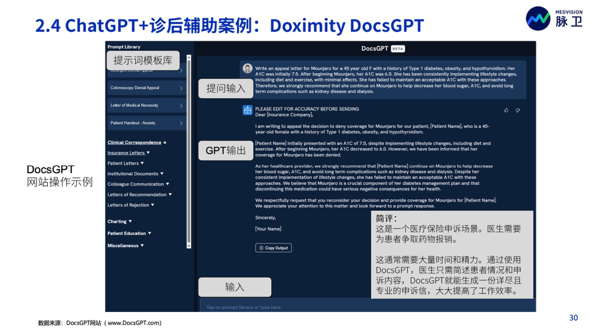This screenshot has width=590, height=332.
Task: Click the MedVision logo icon
Action: [x=538, y=19]
